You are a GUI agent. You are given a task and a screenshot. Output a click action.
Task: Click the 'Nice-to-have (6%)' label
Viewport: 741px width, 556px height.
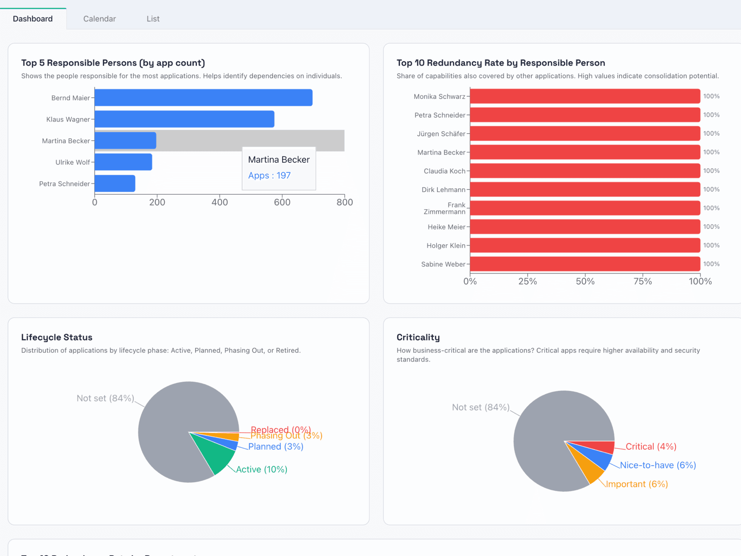(x=658, y=465)
